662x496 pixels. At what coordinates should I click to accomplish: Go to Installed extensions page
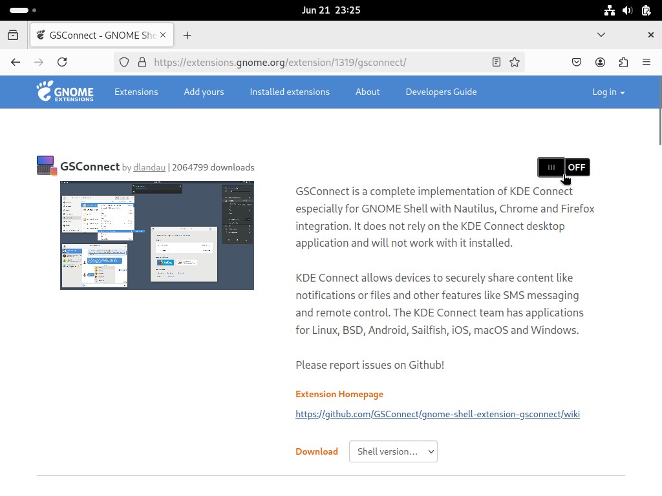pyautogui.click(x=290, y=92)
